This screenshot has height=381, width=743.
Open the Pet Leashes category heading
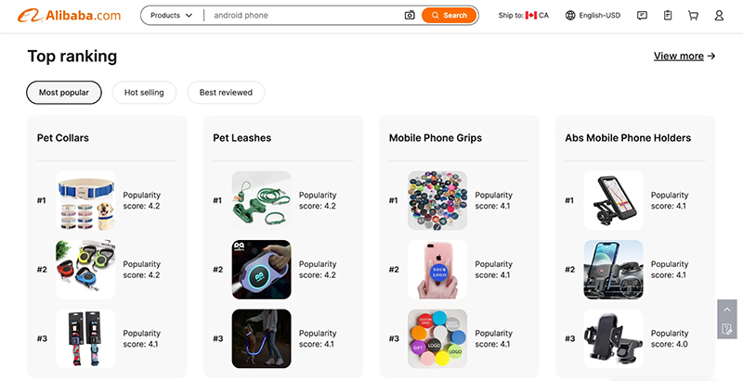[242, 138]
